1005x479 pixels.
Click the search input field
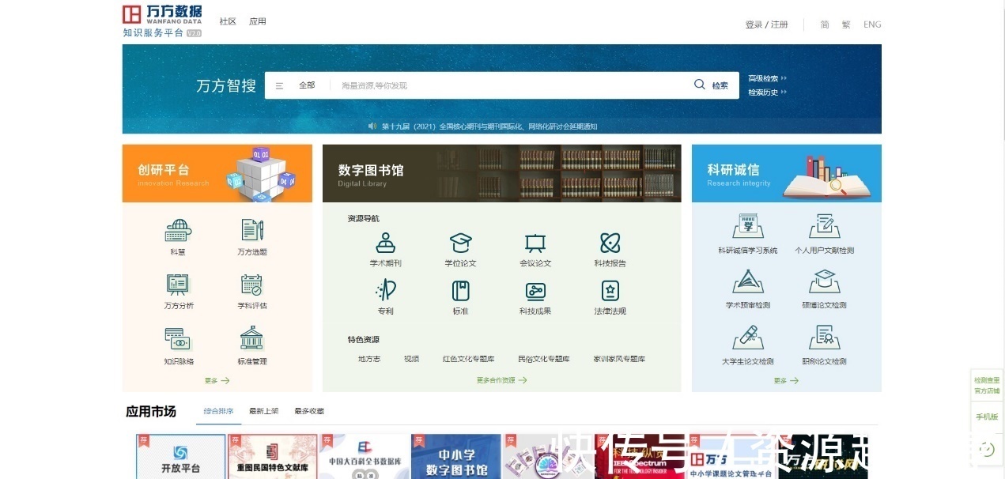point(506,85)
